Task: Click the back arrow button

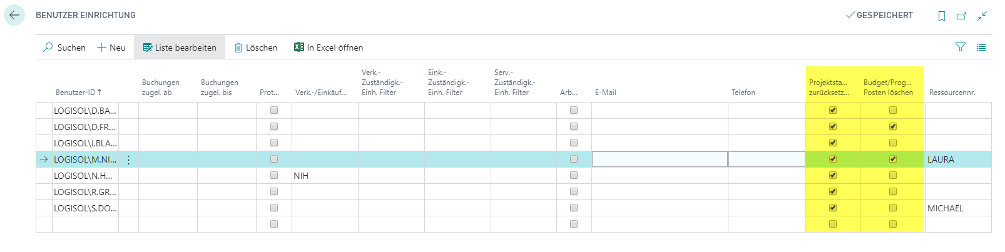Action: (x=14, y=15)
